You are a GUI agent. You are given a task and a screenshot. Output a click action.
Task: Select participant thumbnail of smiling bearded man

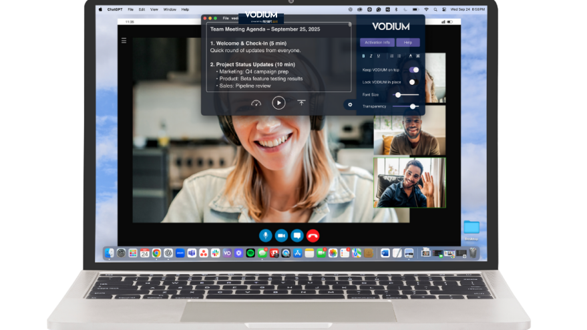[x=409, y=130]
